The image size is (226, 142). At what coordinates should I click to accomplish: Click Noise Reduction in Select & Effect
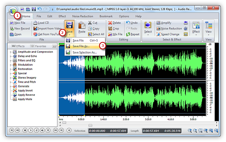coord(169,29)
